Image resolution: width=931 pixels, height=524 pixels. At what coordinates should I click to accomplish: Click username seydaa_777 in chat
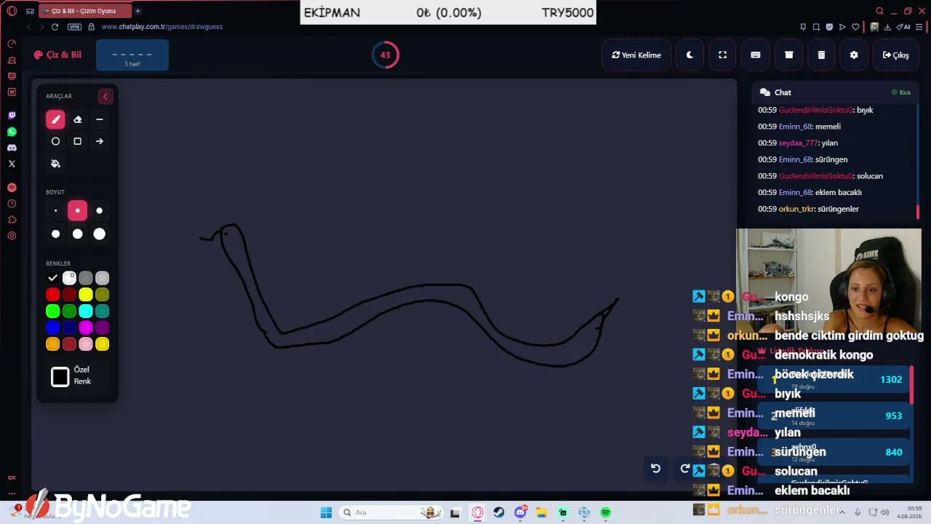pyautogui.click(x=798, y=143)
